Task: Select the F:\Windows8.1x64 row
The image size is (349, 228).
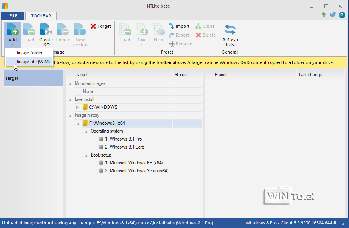Action: pos(142,123)
